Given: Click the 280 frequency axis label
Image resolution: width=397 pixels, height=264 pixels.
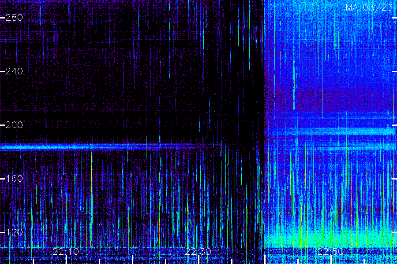Looking at the screenshot, I should 14,18.
